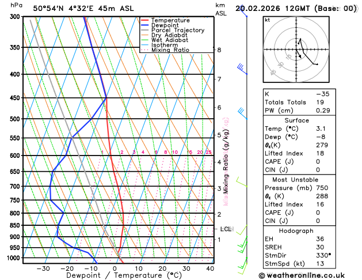Click the 450 hPa pressure label
The width and height of the screenshot is (362, 280).
[16, 98]
